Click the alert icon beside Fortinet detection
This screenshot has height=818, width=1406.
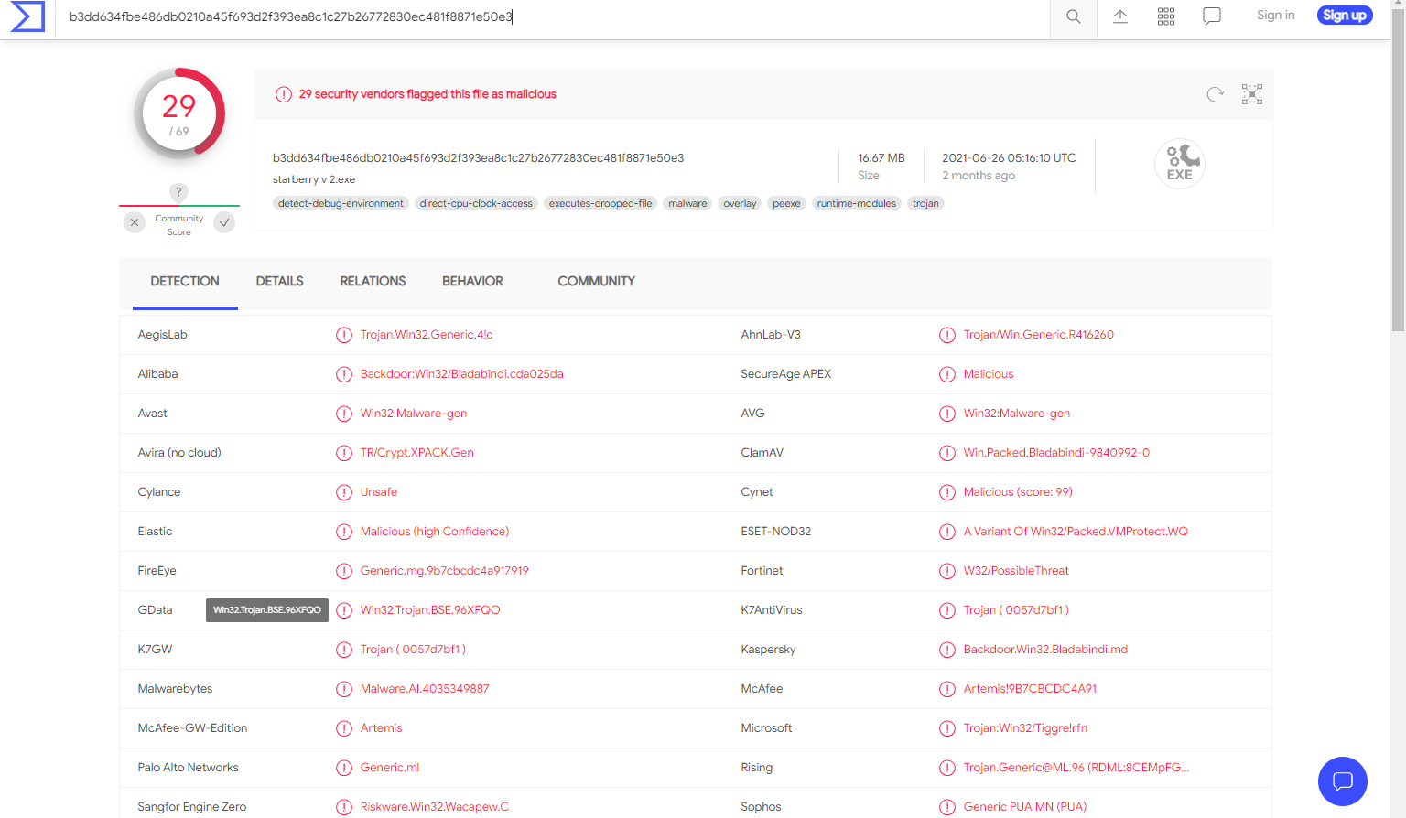tap(947, 571)
